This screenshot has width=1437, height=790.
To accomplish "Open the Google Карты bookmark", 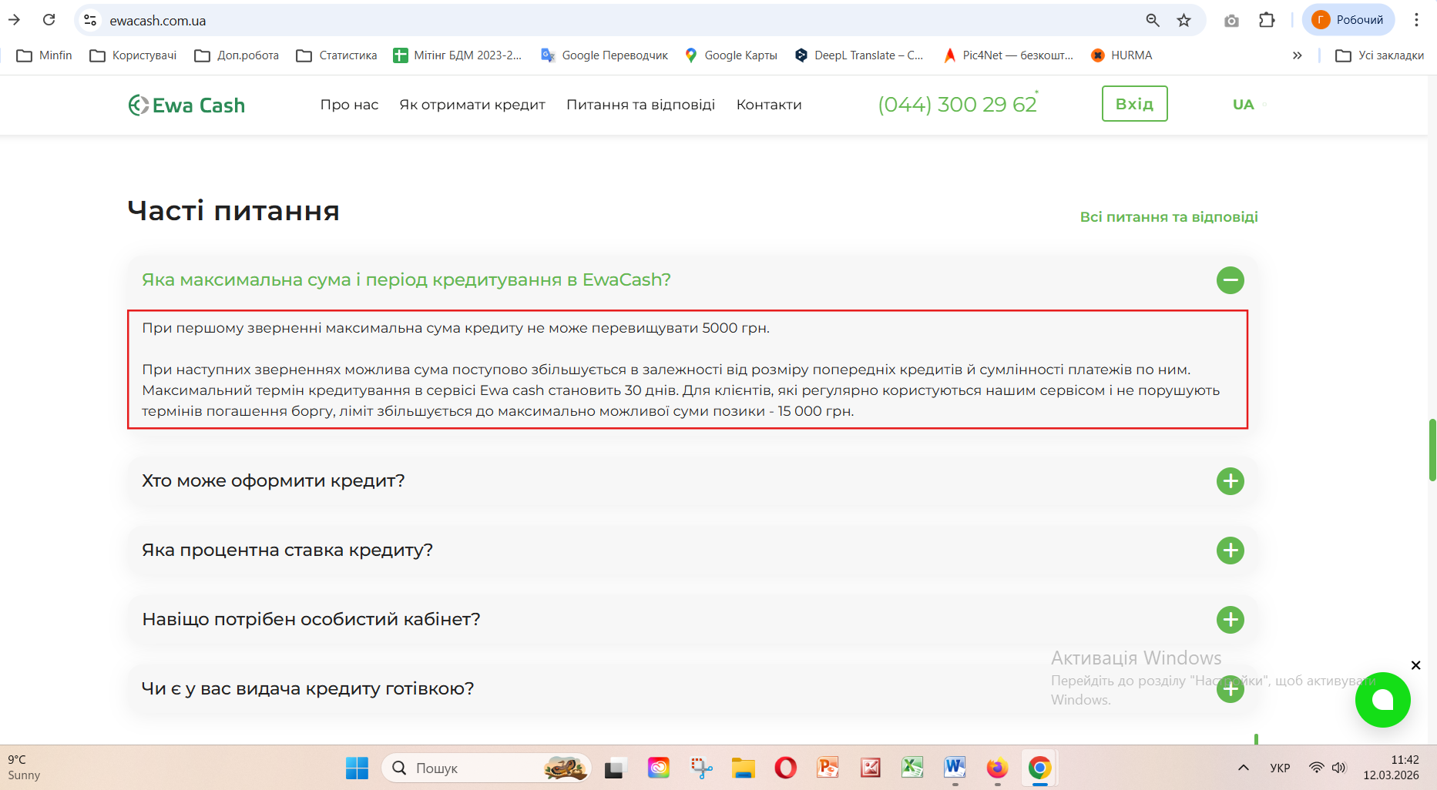I will (731, 55).
